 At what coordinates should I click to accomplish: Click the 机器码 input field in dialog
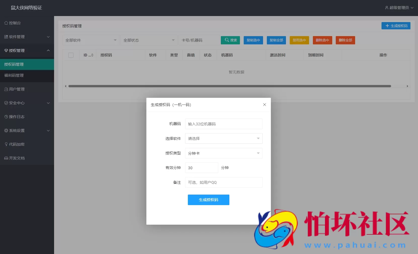(223, 124)
